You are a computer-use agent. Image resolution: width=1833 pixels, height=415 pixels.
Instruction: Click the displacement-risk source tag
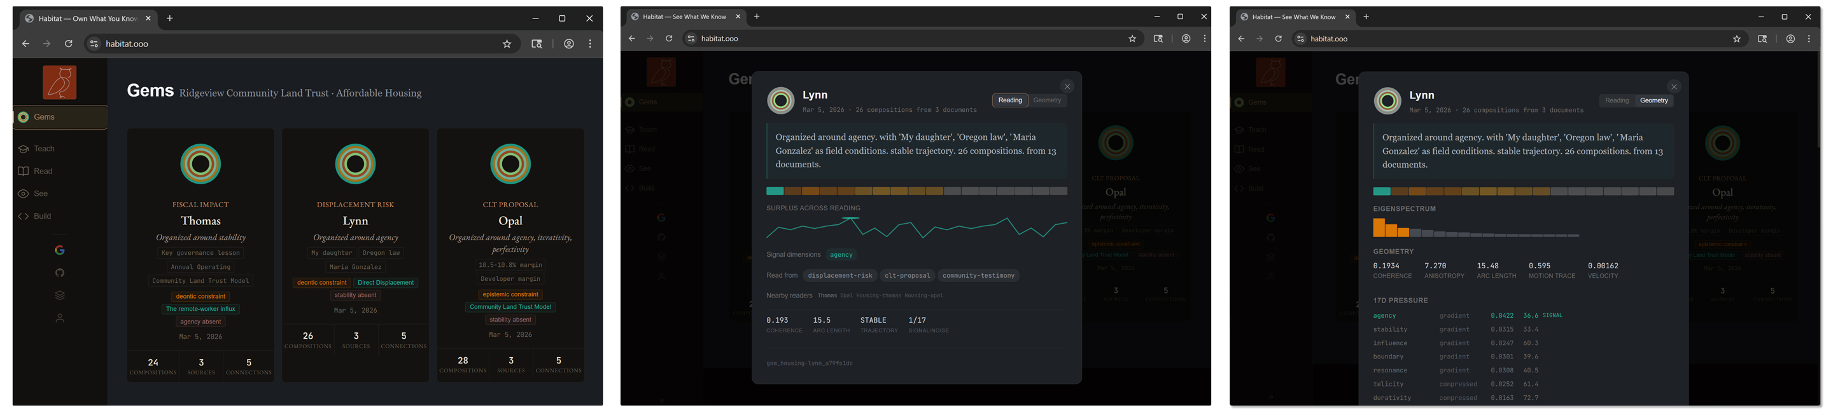point(839,276)
